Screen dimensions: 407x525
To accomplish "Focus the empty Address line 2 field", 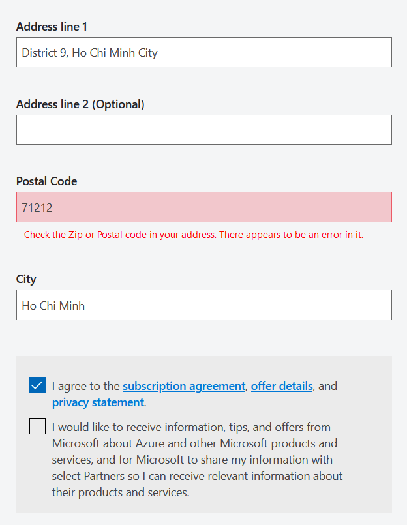I will [x=203, y=130].
